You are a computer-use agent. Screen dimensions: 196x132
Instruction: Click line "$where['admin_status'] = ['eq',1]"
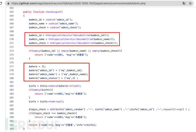click(x=53, y=78)
